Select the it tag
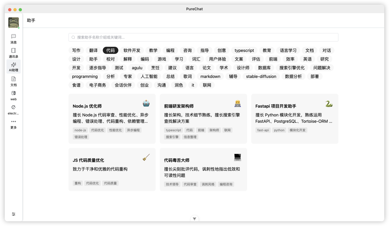The height and width of the screenshot is (226, 389). coord(193,85)
